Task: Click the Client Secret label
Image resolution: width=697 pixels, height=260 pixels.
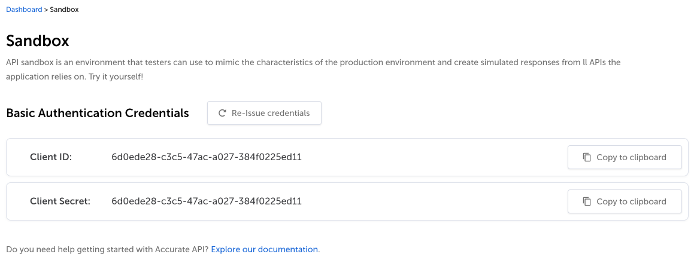Action: [60, 201]
